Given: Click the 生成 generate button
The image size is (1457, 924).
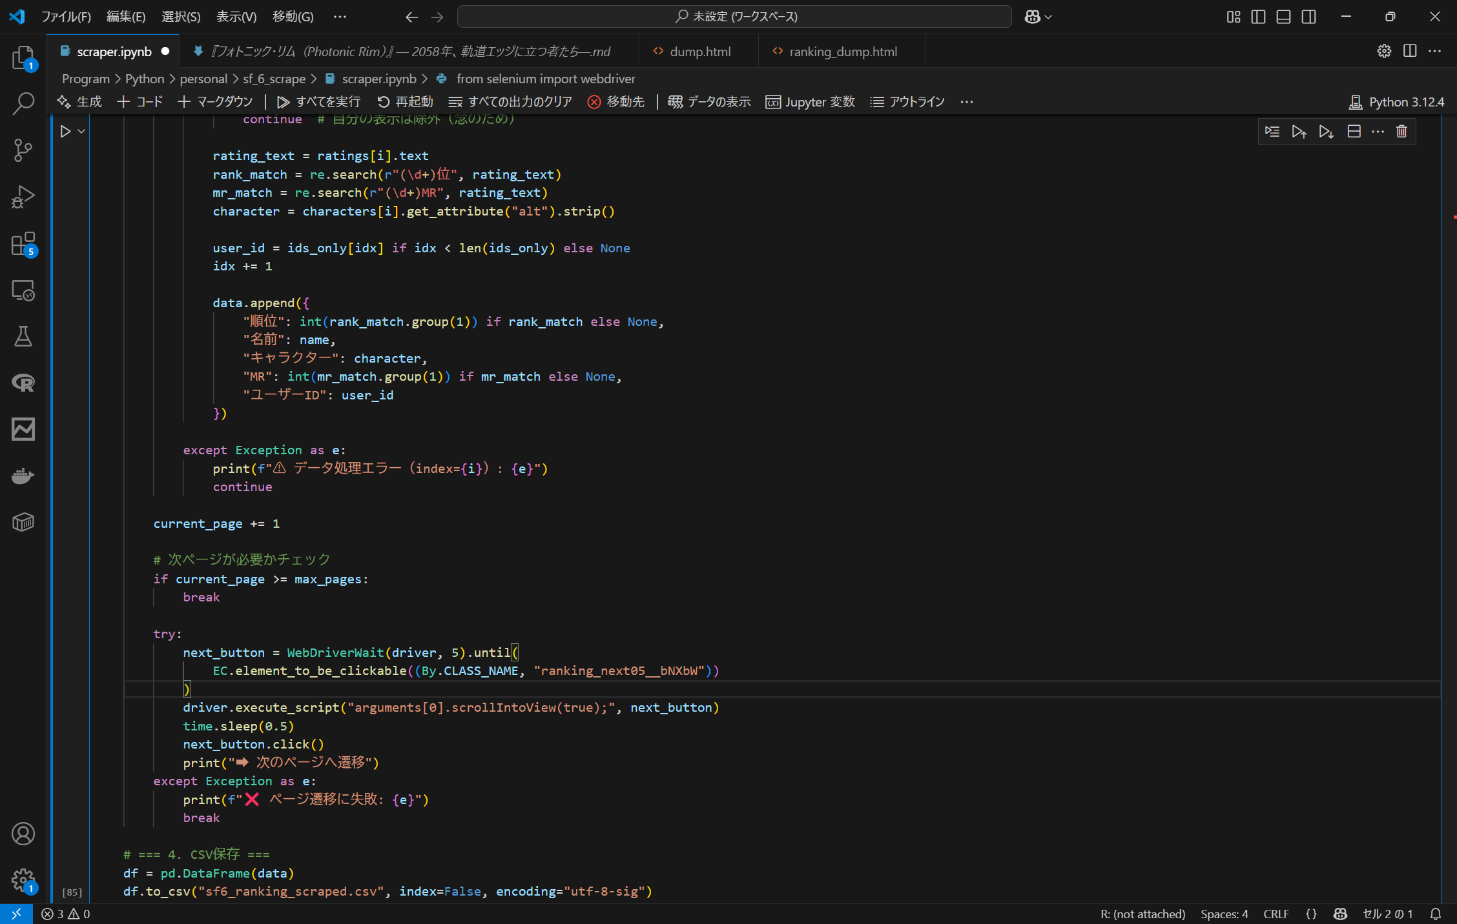Looking at the screenshot, I should (79, 102).
